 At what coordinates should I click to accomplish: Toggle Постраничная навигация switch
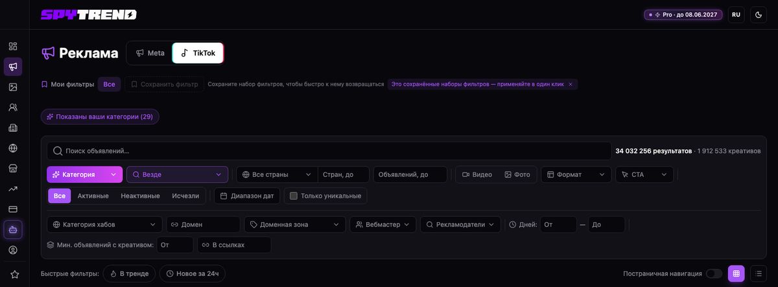(714, 273)
